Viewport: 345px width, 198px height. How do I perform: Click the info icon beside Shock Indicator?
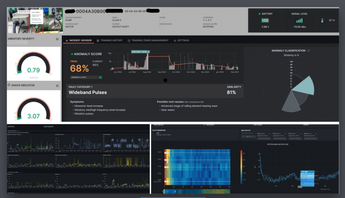click(x=9, y=85)
